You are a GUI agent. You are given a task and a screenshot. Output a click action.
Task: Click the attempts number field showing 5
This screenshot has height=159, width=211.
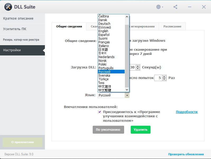[x=158, y=78]
